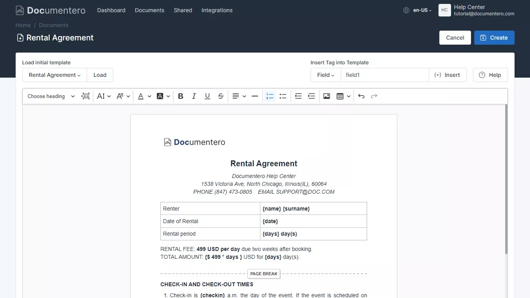530x298 pixels.
Task: Undo the last edit
Action: (x=361, y=96)
